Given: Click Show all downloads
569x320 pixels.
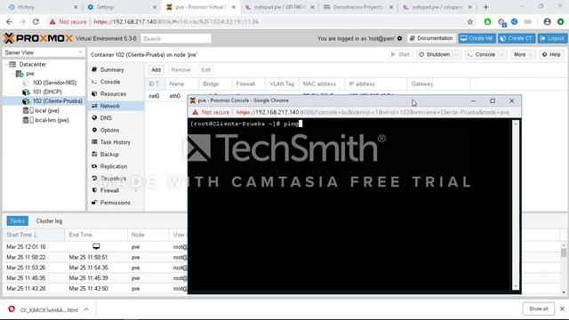Looking at the screenshot, I should 539,308.
